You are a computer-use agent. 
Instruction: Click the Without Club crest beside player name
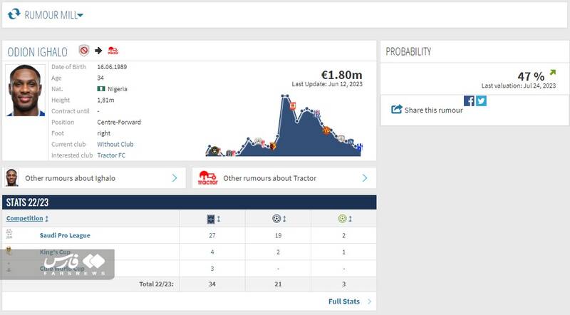click(x=83, y=51)
